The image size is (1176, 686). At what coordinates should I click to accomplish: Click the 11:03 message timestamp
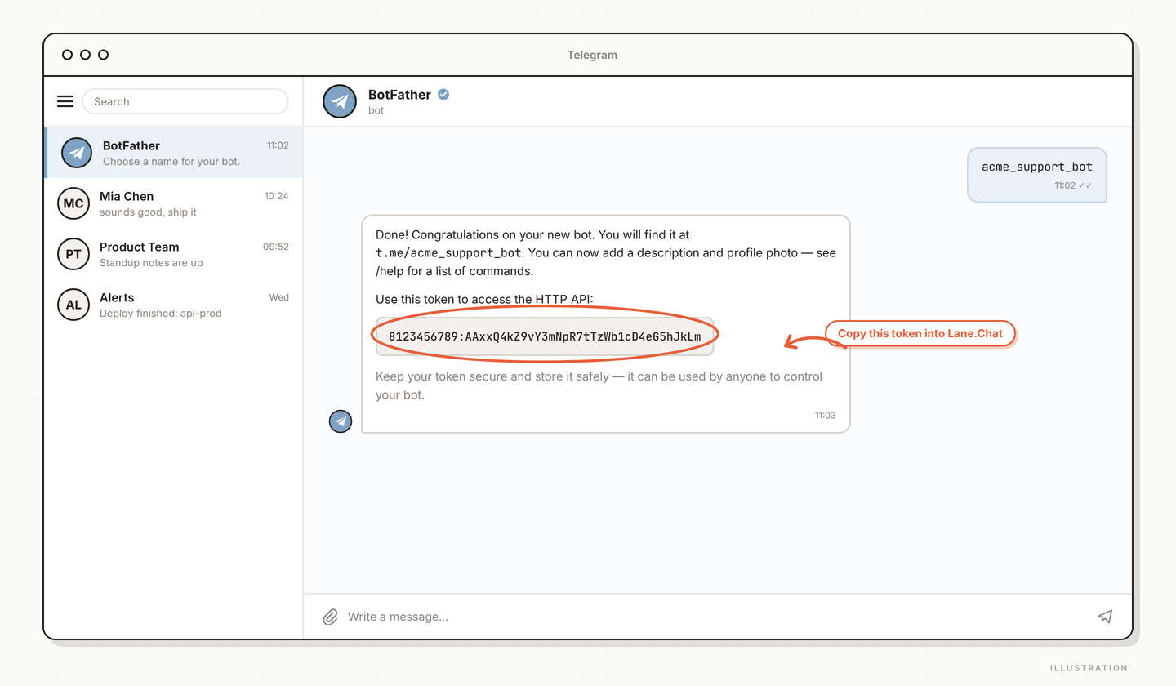click(x=825, y=416)
